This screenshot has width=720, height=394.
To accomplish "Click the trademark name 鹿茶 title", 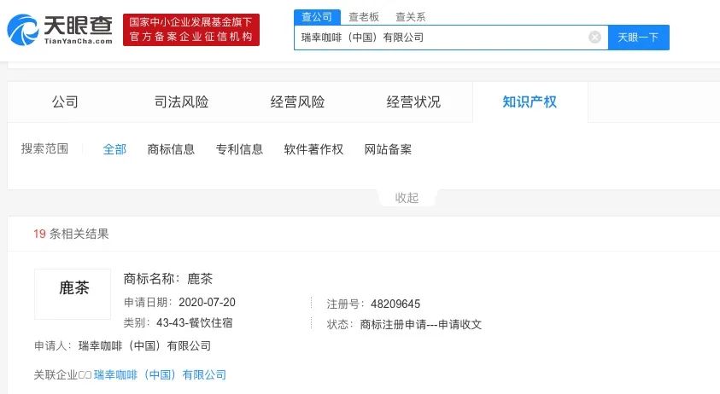I will point(200,279).
